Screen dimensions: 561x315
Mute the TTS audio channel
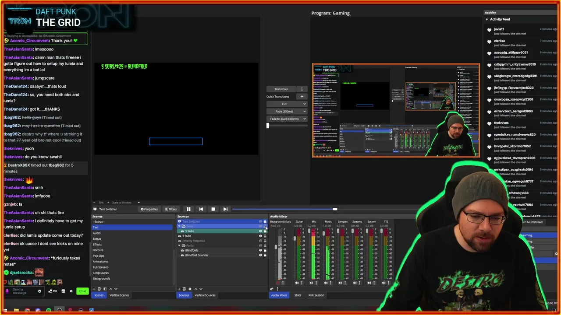[384, 283]
